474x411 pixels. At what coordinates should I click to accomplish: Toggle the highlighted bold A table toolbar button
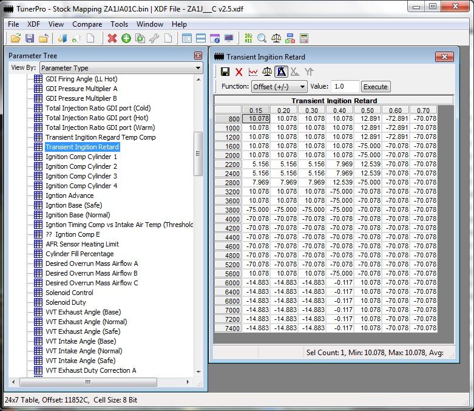281,72
